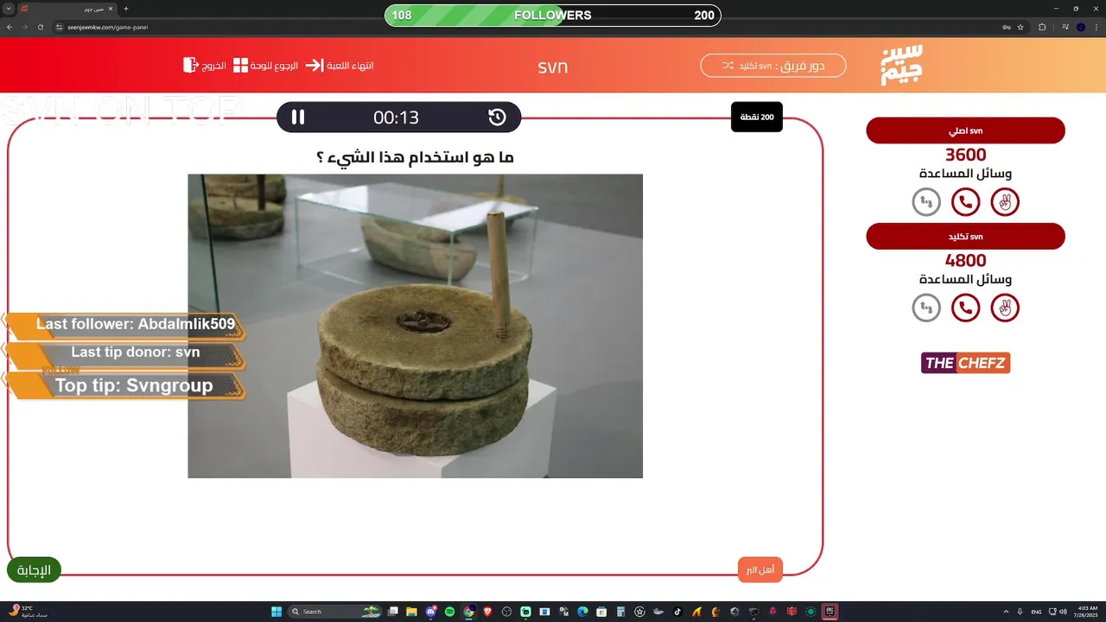1106x622 pixels.
Task: Open a new browser tab
Action: (126, 9)
